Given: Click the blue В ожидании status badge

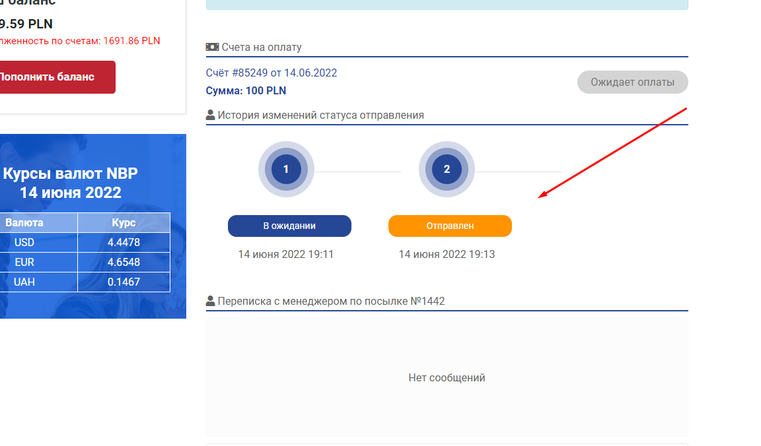Looking at the screenshot, I should 289,226.
